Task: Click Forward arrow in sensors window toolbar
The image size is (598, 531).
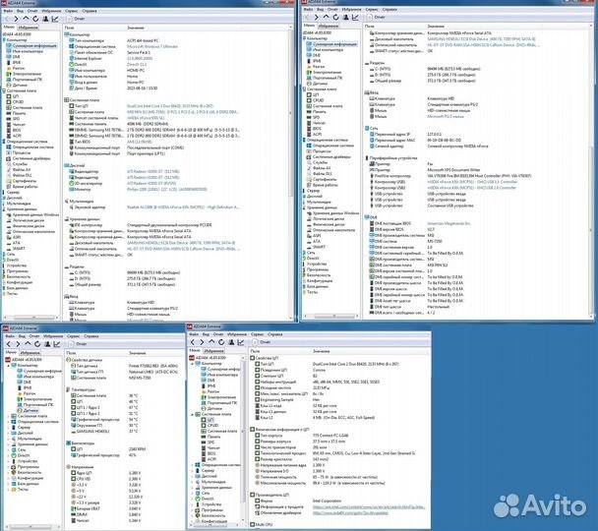Action: [x=18, y=344]
